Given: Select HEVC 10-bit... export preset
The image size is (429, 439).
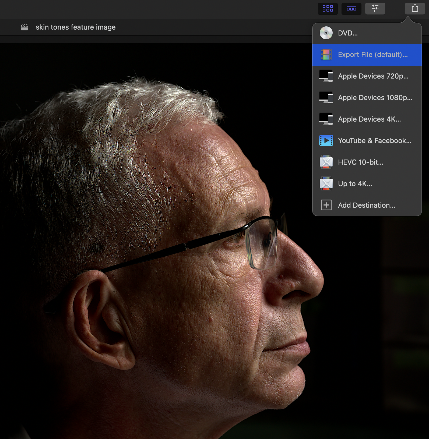Looking at the screenshot, I should (360, 162).
